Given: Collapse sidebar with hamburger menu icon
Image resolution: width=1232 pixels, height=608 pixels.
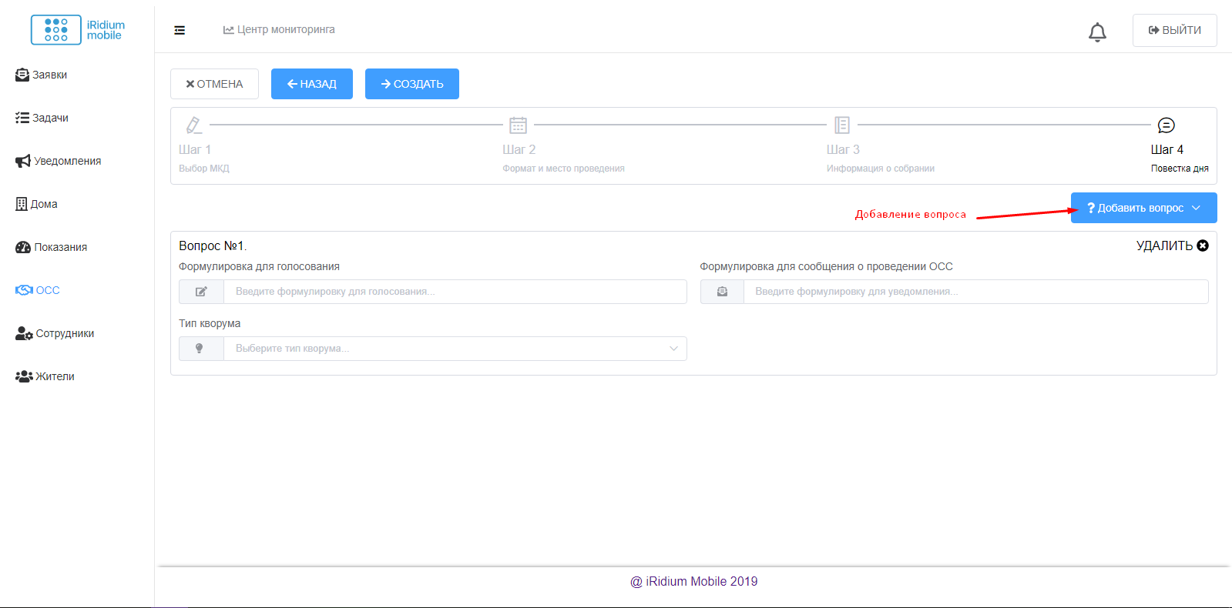Looking at the screenshot, I should 180,30.
